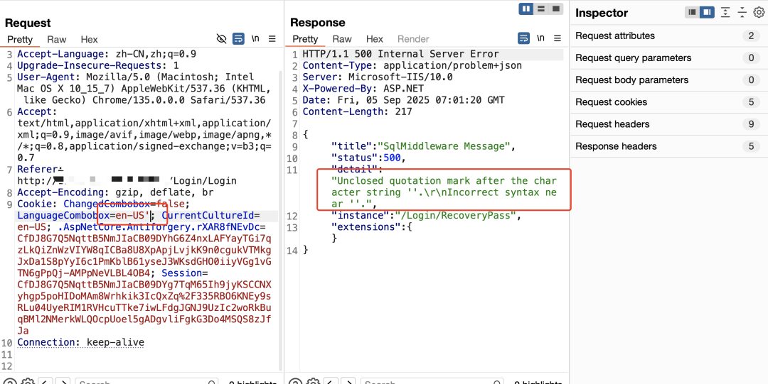This screenshot has width=768, height=384.
Task: Switch the Request view to Hex tab
Action: (x=89, y=40)
